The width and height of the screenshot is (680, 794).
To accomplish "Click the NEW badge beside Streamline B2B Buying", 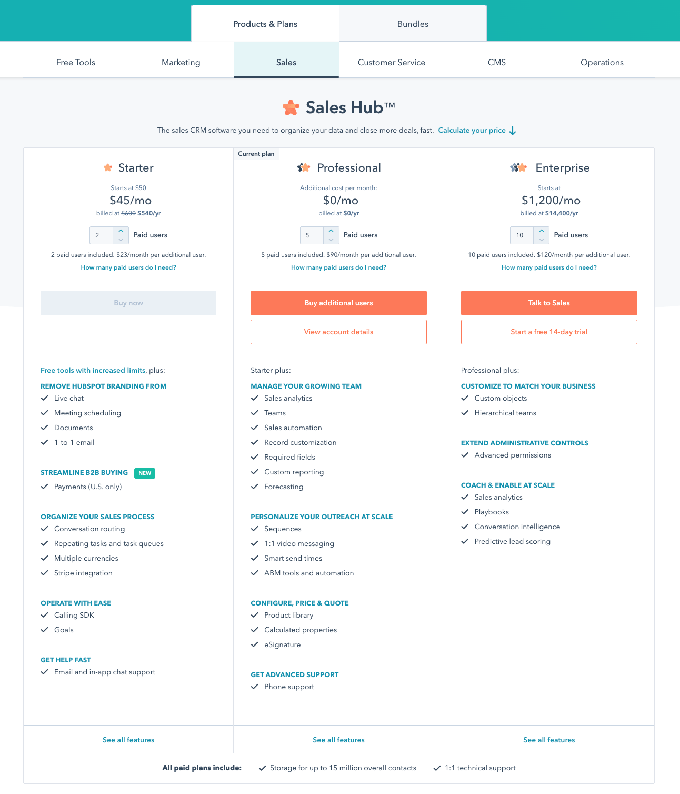I will [145, 473].
